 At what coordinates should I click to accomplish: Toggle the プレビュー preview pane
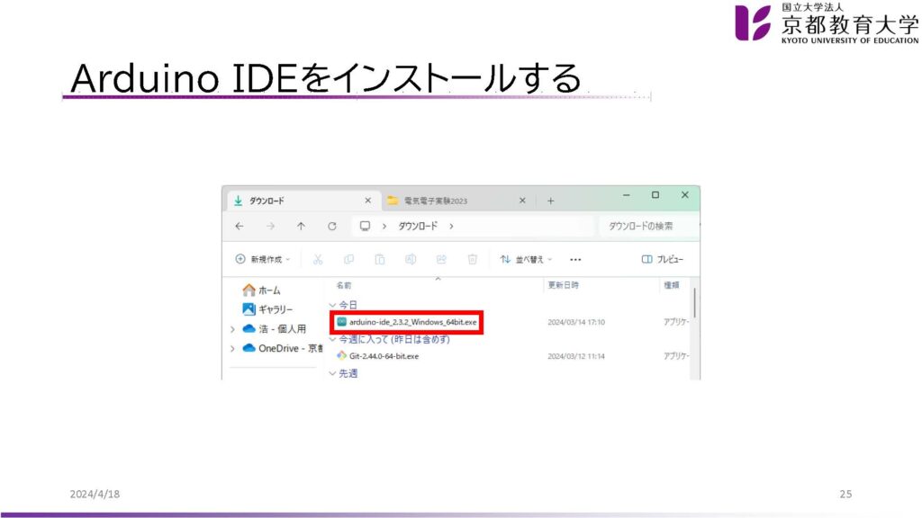(x=662, y=259)
